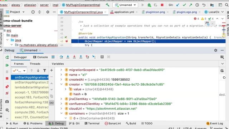Close the MyPluginComponentImpl.java tab

coord(105,12)
